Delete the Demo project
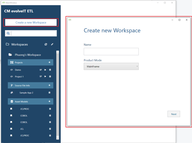The height and width of the screenshot is (143, 192). [50, 70]
